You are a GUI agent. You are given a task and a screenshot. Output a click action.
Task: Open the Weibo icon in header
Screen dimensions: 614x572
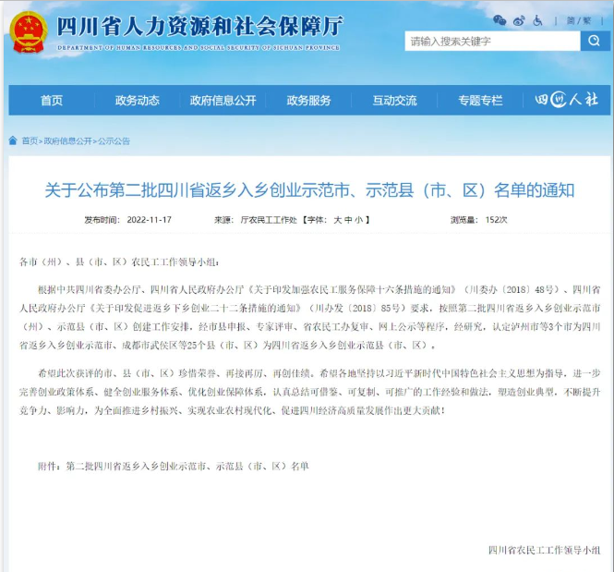click(x=519, y=19)
